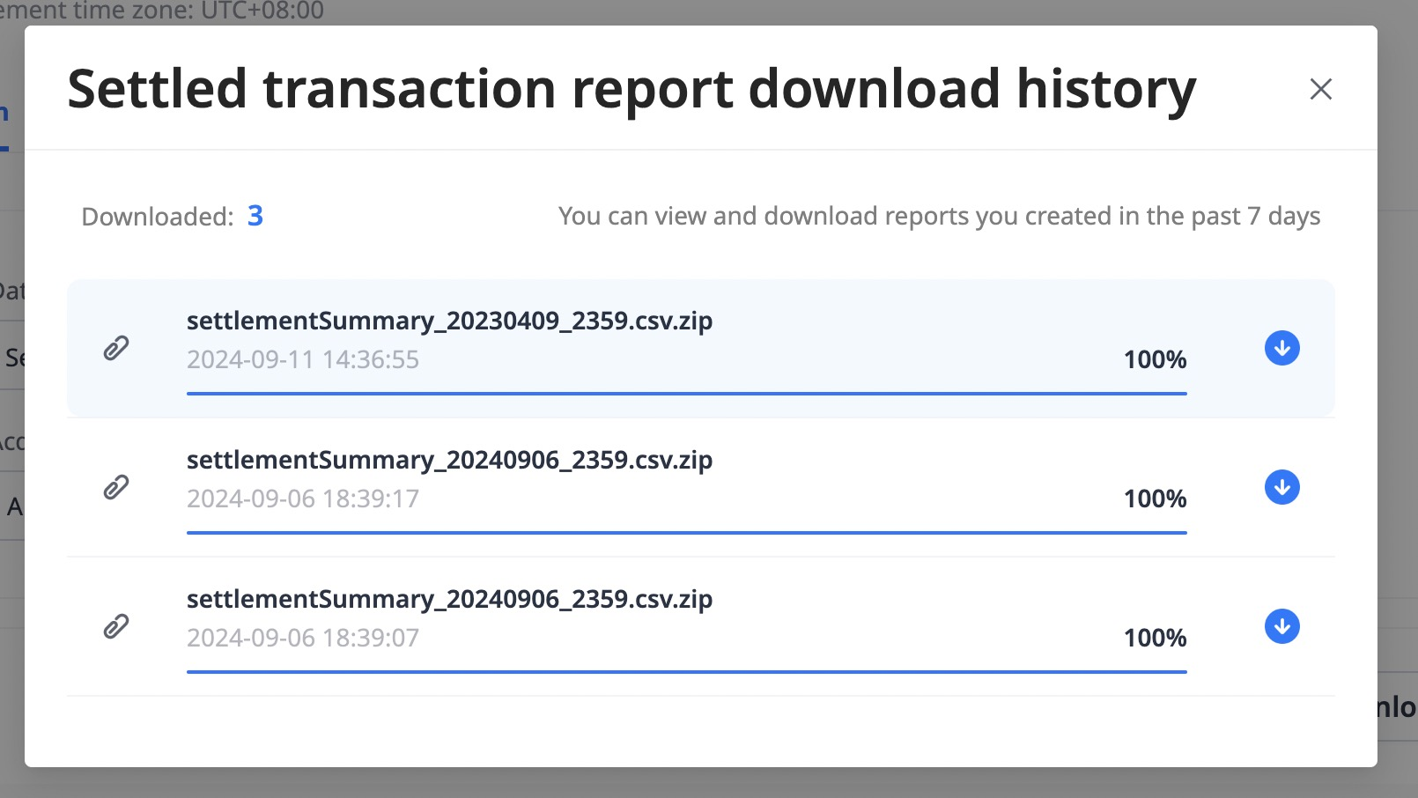1418x798 pixels.
Task: Click the 2024-09-06 18:39:17 timestamp
Action: coord(303,499)
